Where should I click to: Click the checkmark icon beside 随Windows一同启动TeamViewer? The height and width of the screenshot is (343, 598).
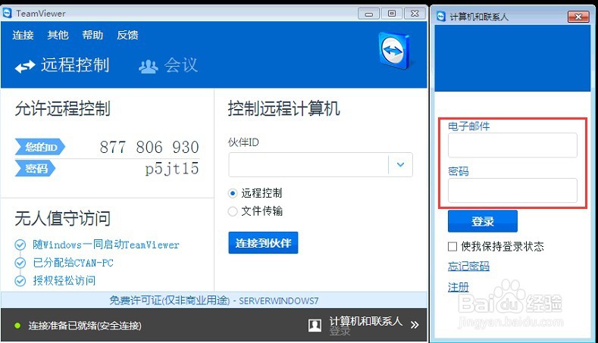tap(20, 245)
